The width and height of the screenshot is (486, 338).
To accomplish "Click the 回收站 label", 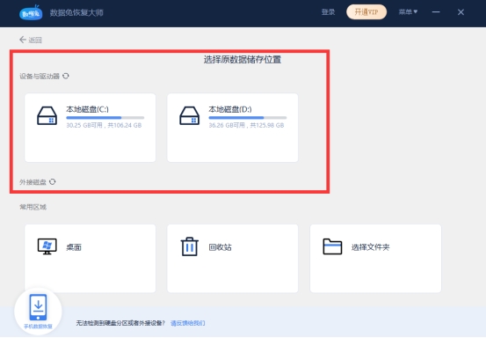I will [220, 247].
